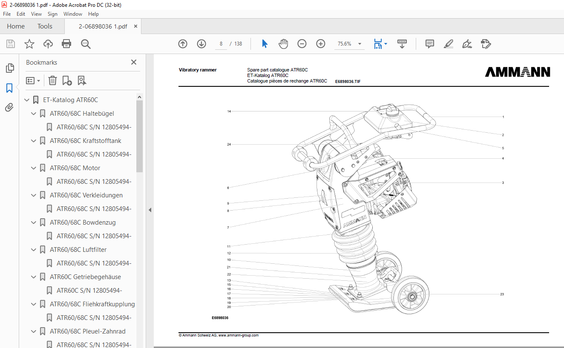The image size is (564, 348).
Task: Collapse the ATR60/68C Luftfilter chevron
Action: click(x=34, y=250)
